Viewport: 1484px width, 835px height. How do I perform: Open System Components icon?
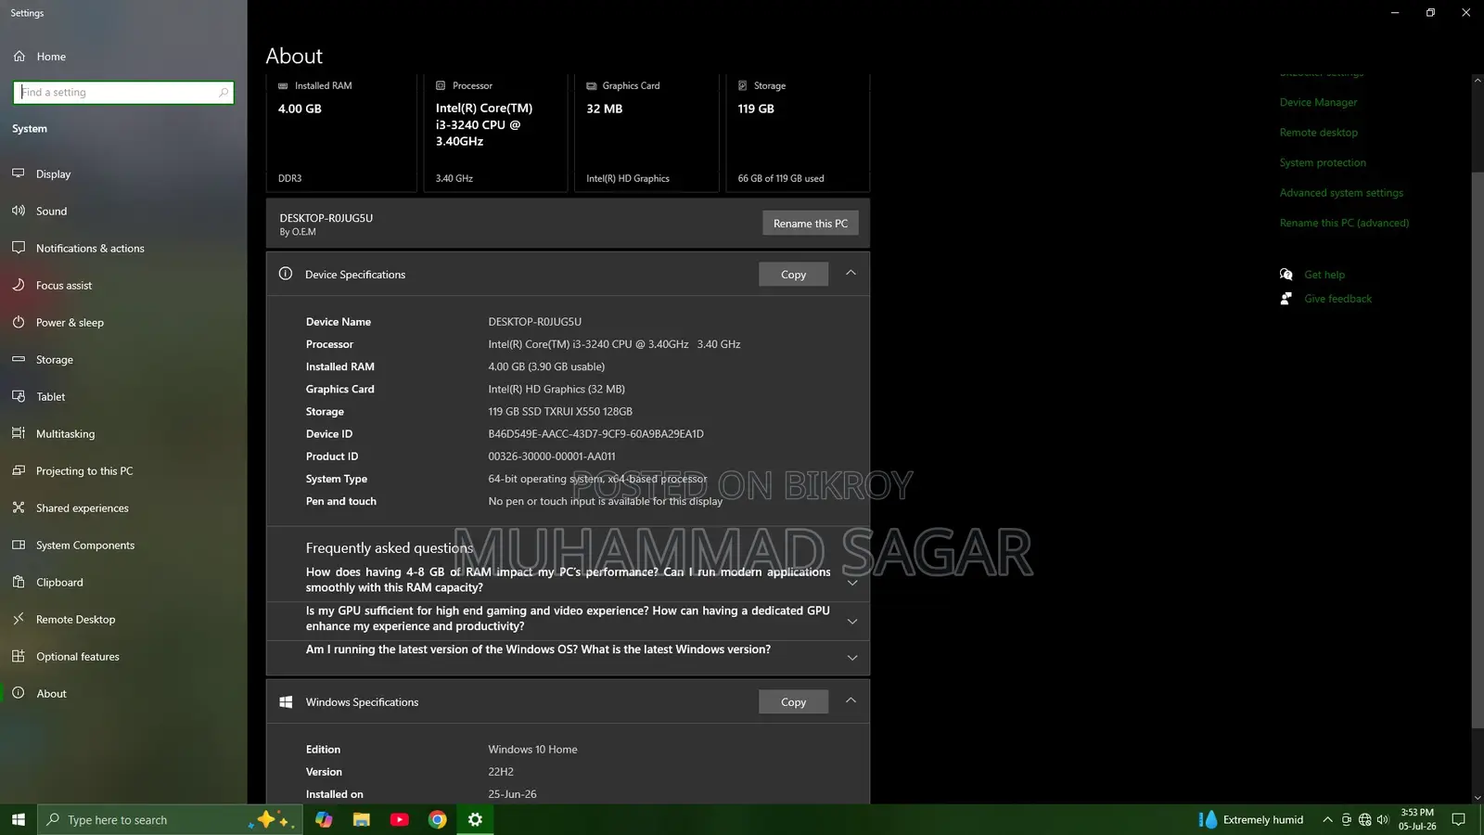coord(19,545)
